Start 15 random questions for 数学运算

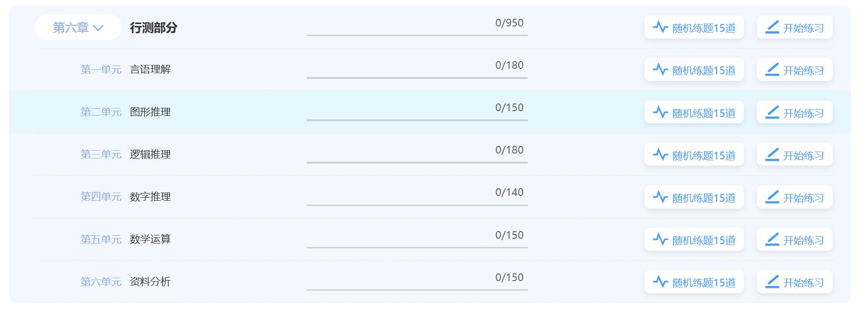click(x=694, y=239)
